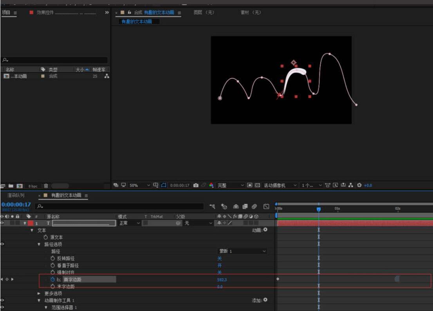This screenshot has width=433, height=311.
Task: Toggle stopwatch for 首字边距 property
Action: [52, 279]
